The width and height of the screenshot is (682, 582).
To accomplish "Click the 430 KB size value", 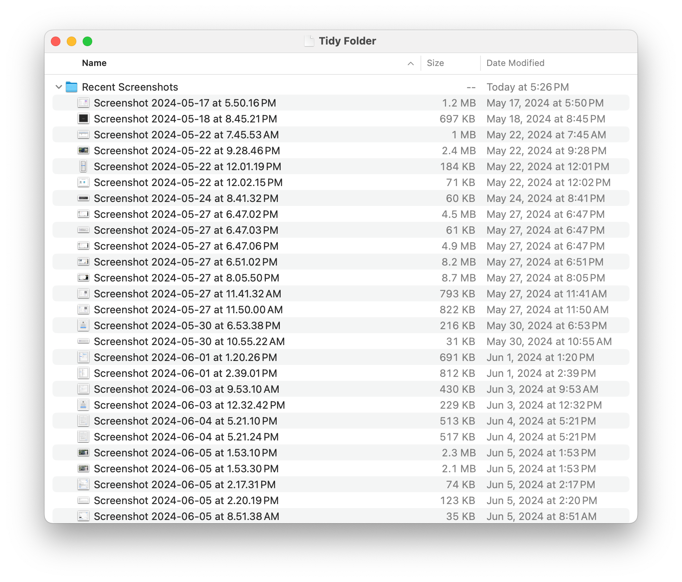I will click(457, 389).
